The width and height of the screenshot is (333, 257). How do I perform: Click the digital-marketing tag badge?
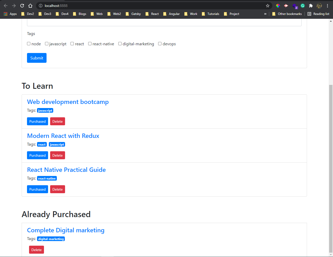(51, 239)
